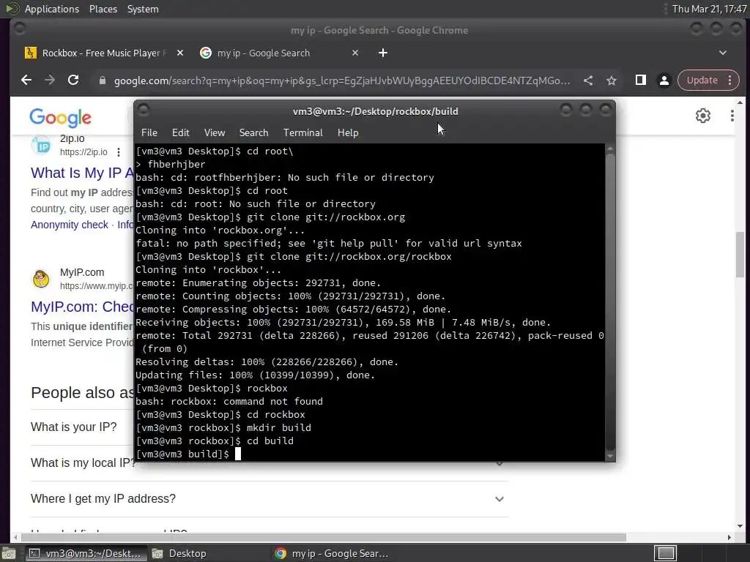Open the 'What Is My IP' result link
The height and width of the screenshot is (562, 750).
pyautogui.click(x=82, y=173)
